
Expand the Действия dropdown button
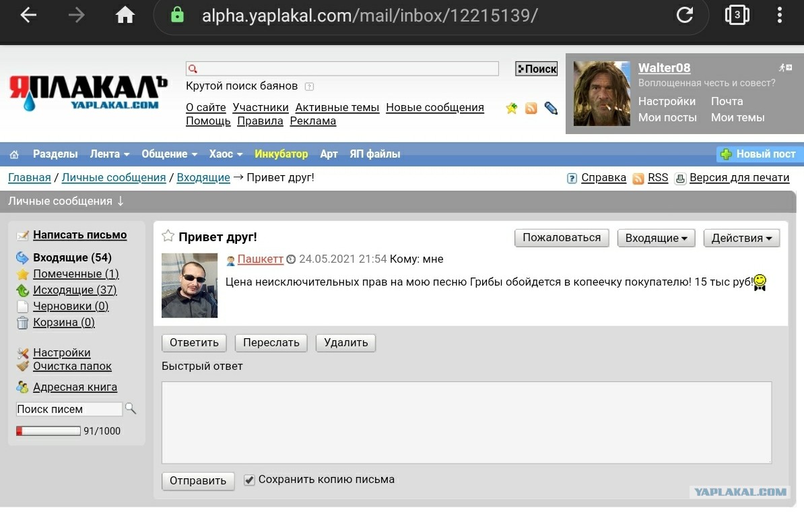[x=741, y=238]
